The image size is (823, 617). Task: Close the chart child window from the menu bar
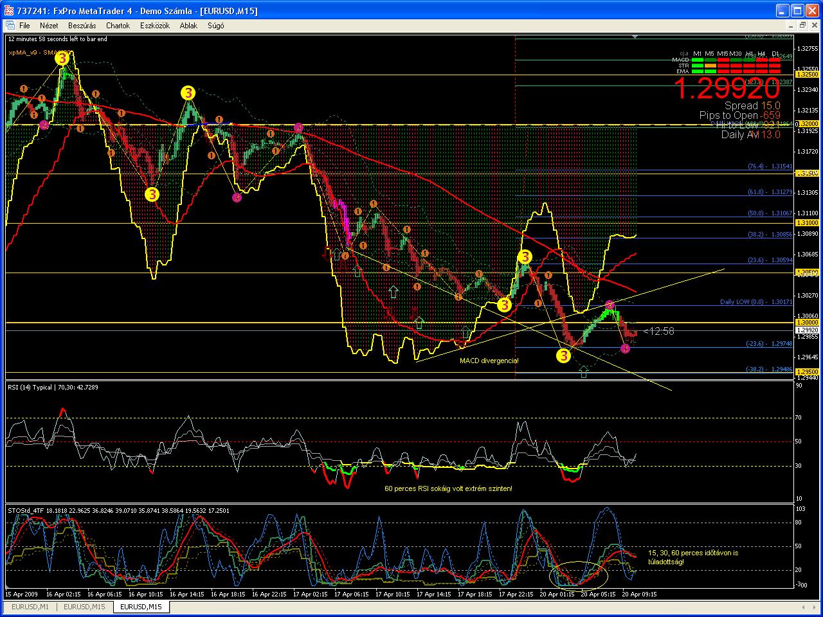813,26
